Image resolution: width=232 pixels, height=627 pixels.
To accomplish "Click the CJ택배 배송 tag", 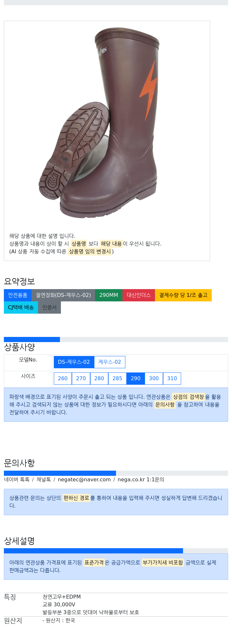I will pyautogui.click(x=21, y=308).
